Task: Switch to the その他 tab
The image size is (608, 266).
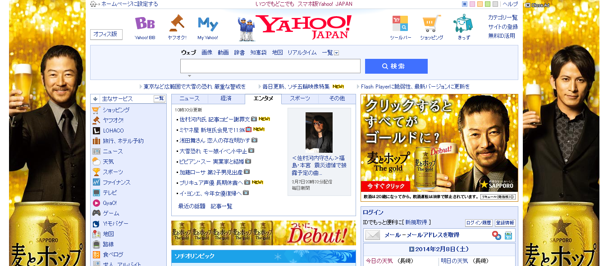Action: [x=337, y=98]
